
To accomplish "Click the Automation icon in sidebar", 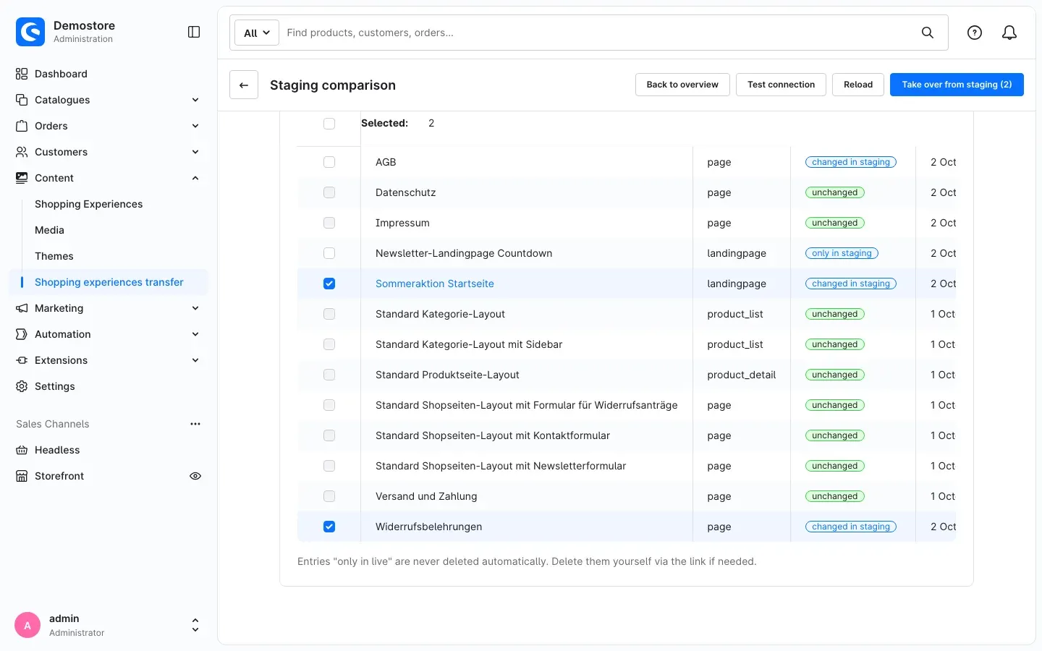I will (22, 334).
